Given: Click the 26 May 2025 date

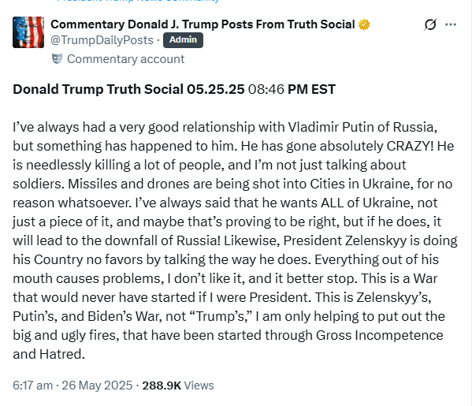Looking at the screenshot, I should (x=97, y=386).
